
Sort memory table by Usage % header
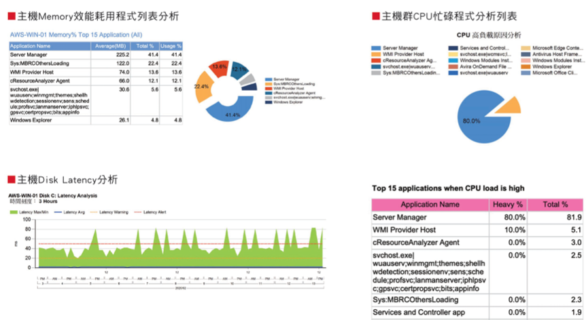click(x=170, y=45)
